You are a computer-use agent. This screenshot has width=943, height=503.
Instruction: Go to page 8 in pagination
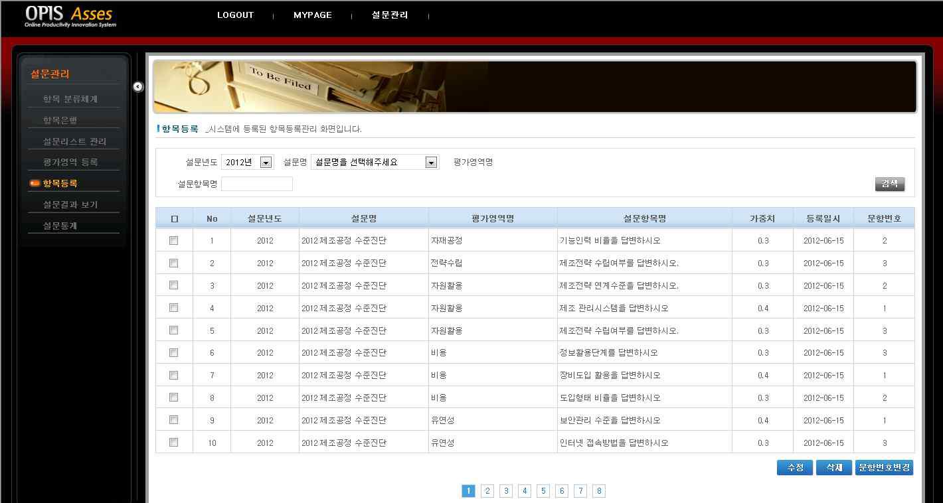coord(599,491)
